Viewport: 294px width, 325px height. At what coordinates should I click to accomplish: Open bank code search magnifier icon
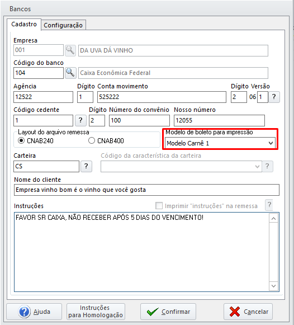coord(70,73)
